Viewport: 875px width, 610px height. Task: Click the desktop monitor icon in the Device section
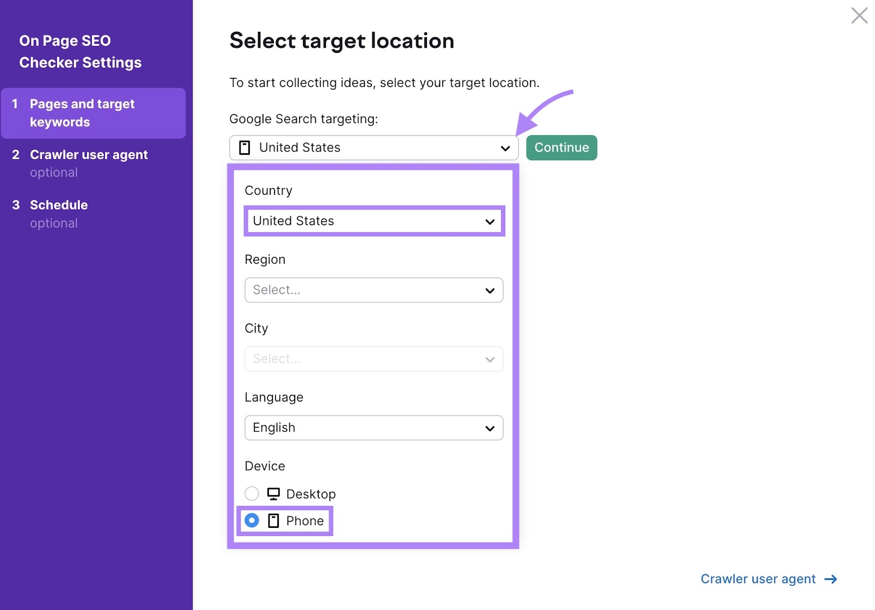coord(273,493)
